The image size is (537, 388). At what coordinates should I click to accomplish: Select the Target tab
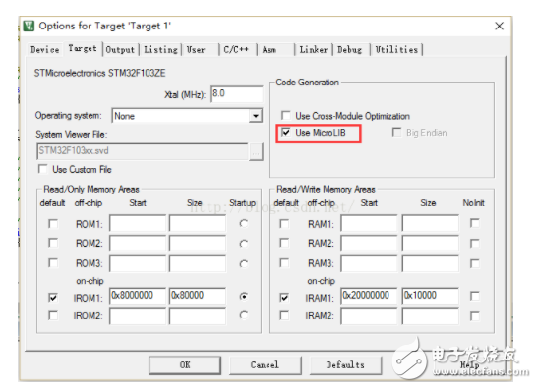[83, 48]
